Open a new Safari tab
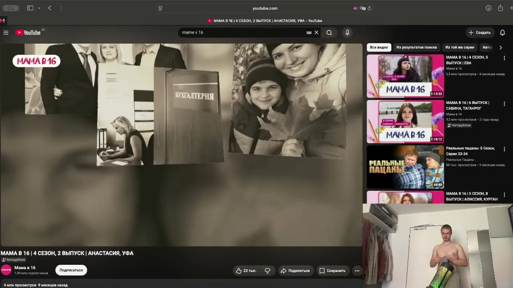The image size is (513, 288). 511,8
